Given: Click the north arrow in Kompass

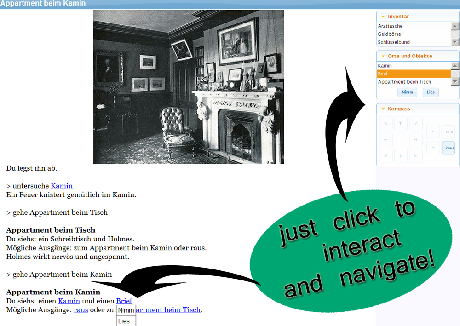Looking at the screenshot, I should (x=400, y=123).
